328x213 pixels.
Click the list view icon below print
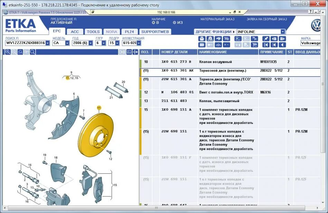pos(202,45)
